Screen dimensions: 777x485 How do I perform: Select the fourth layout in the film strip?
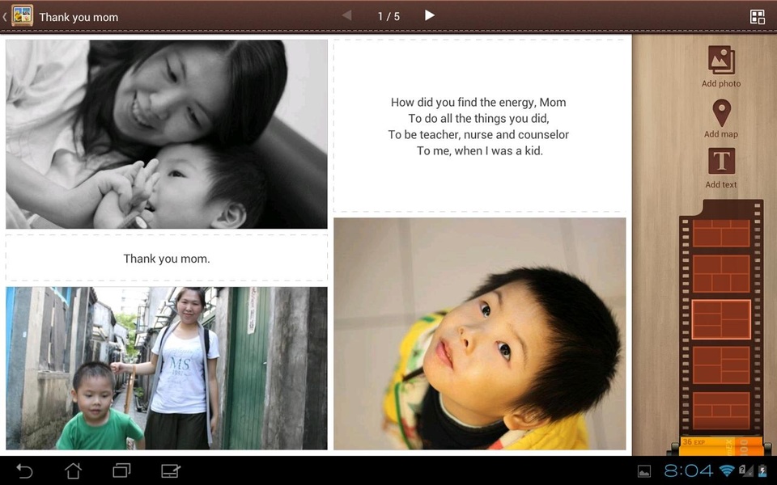coord(721,365)
